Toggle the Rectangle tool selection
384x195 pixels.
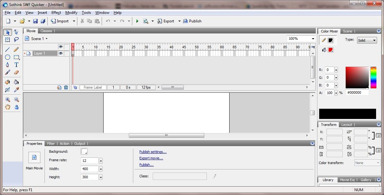[16, 57]
